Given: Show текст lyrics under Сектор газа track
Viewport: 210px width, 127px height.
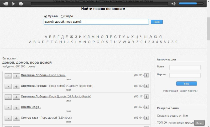Looking at the screenshot, I should point(69,122).
